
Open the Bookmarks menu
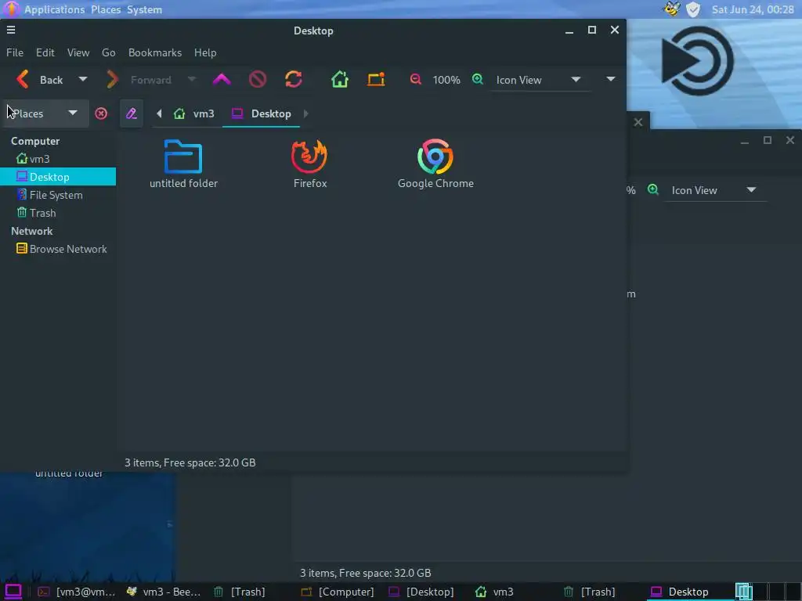point(155,52)
